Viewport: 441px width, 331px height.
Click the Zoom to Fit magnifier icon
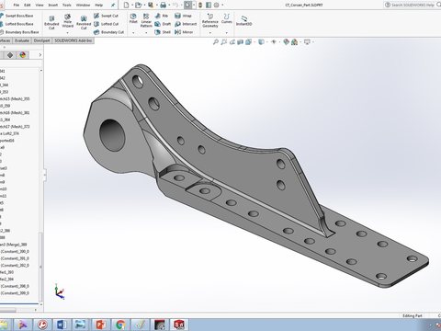pos(216,42)
